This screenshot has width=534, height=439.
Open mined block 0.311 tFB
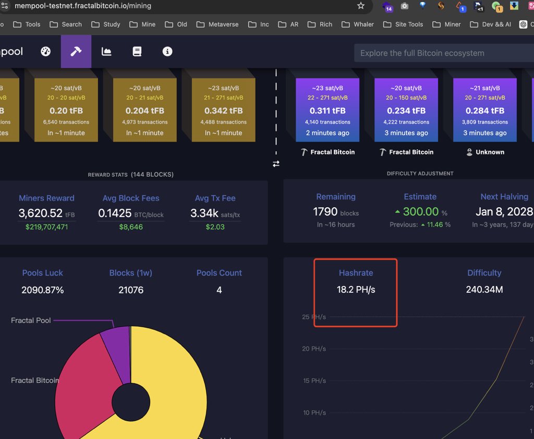tap(327, 110)
